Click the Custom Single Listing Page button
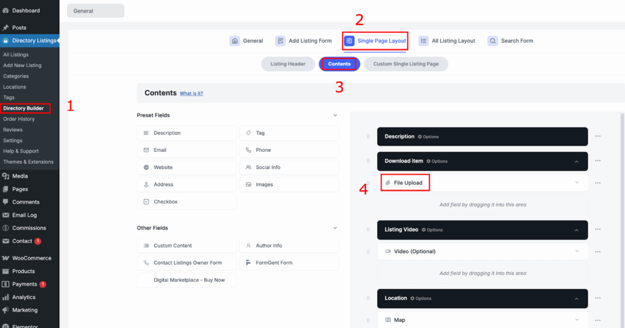The image size is (625, 328). click(x=406, y=64)
